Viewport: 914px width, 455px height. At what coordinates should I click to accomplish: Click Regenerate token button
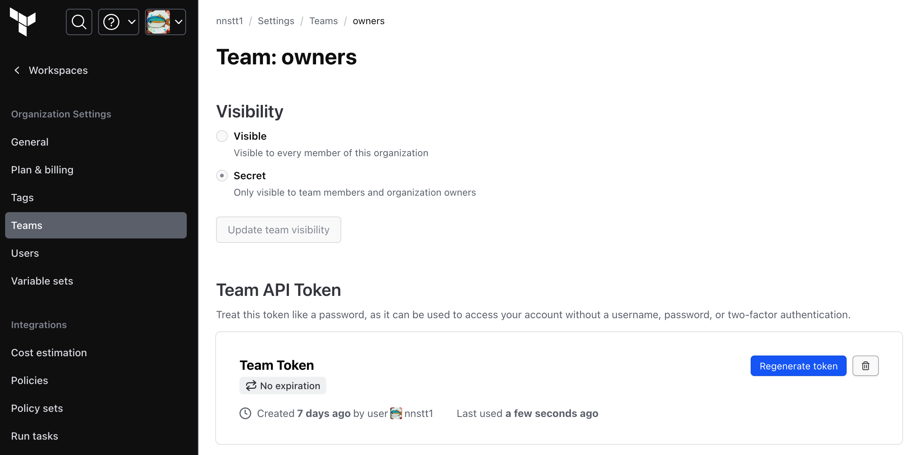click(x=798, y=366)
